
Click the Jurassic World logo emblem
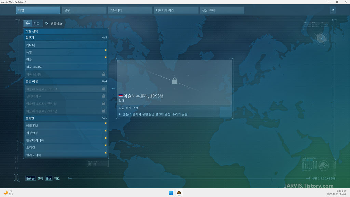coord(323,166)
